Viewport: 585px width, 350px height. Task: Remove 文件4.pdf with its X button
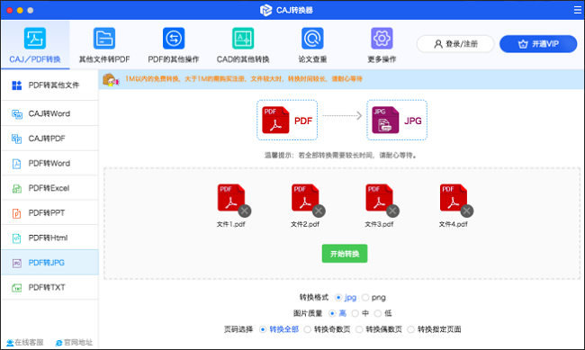click(467, 211)
